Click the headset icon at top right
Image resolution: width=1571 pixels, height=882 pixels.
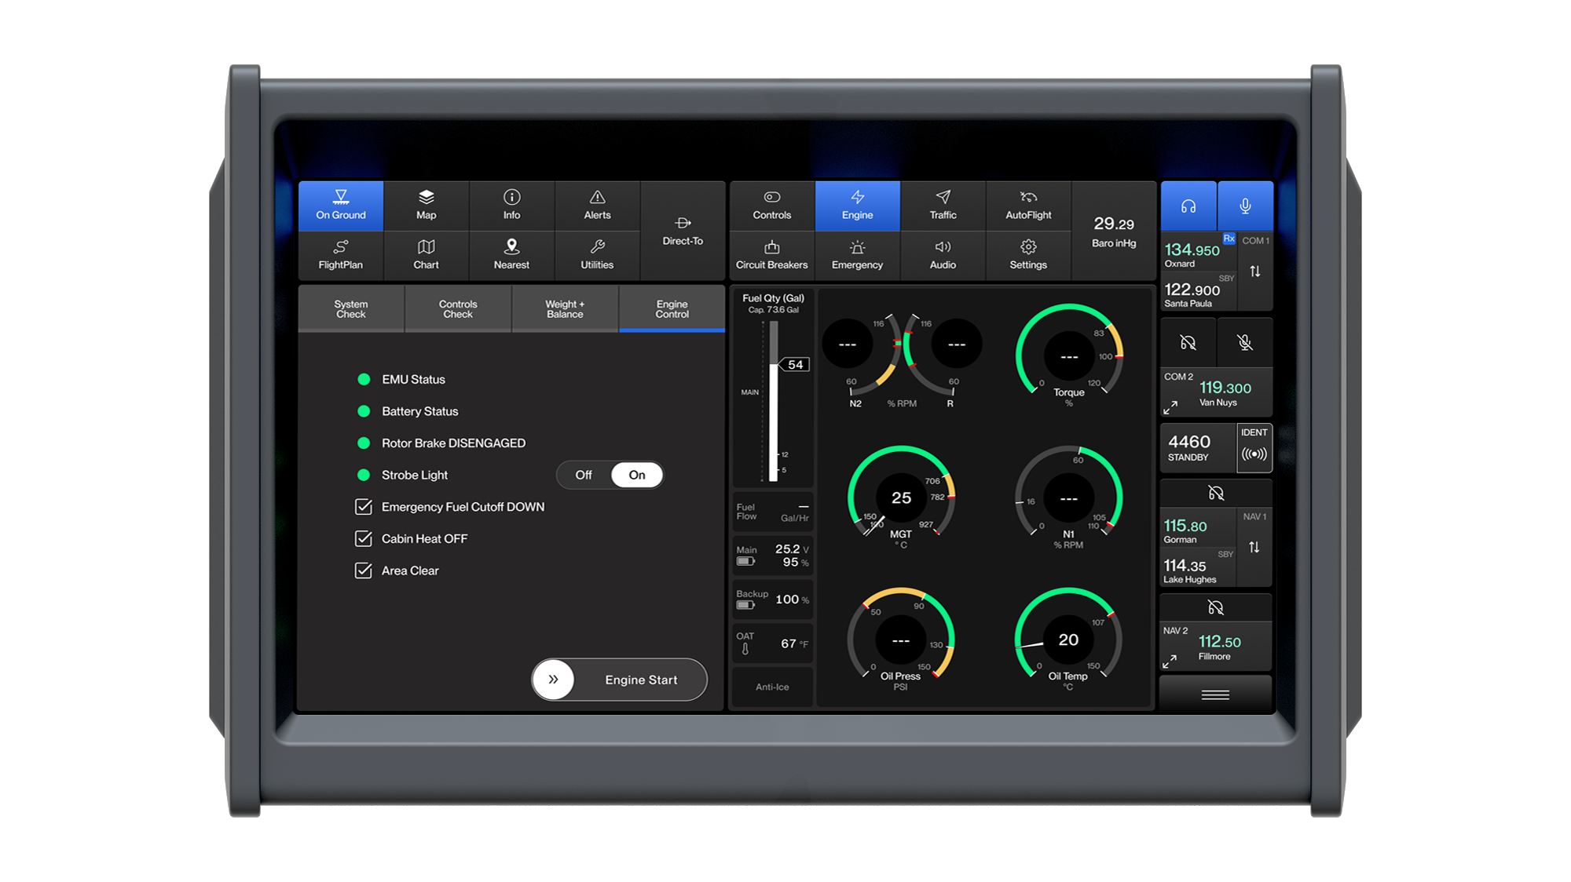coord(1188,206)
